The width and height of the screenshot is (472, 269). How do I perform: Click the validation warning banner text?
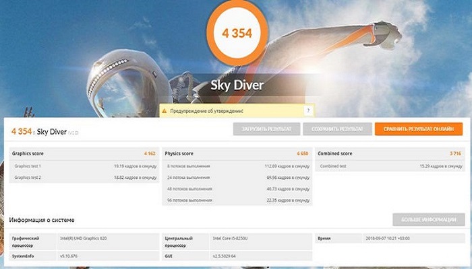coord(206,111)
